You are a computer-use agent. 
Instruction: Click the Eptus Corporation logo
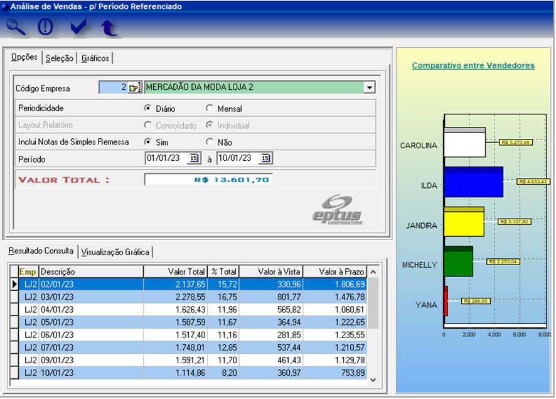(x=338, y=209)
